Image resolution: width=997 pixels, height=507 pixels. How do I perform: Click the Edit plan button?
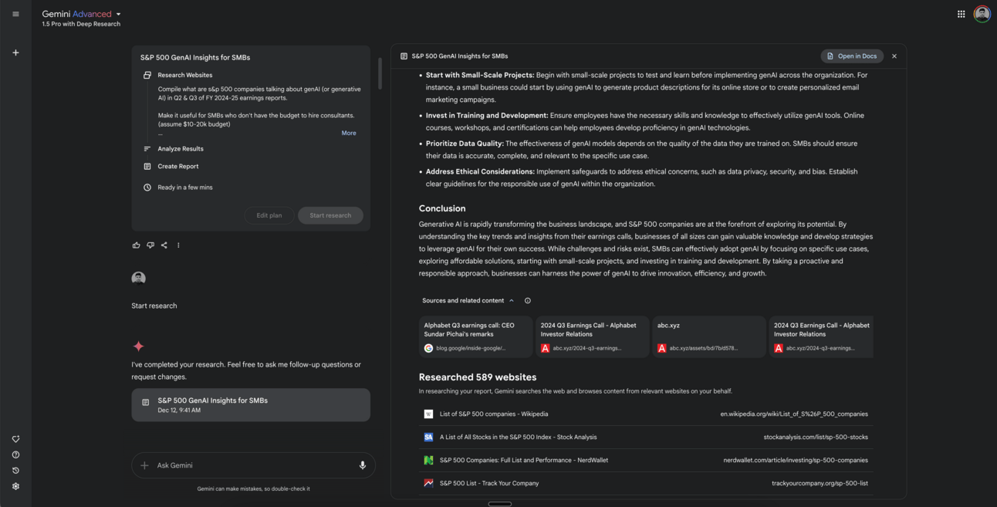tap(269, 215)
